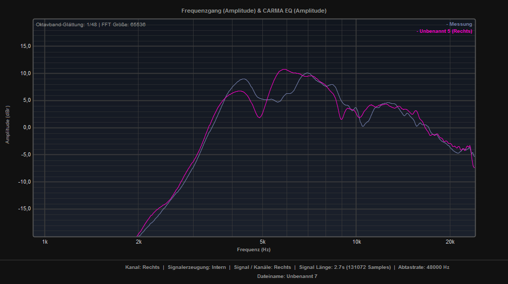Image resolution: width=508 pixels, height=284 pixels.
Task: Click the Kanal: Rechts footer text
Action: (x=142, y=267)
